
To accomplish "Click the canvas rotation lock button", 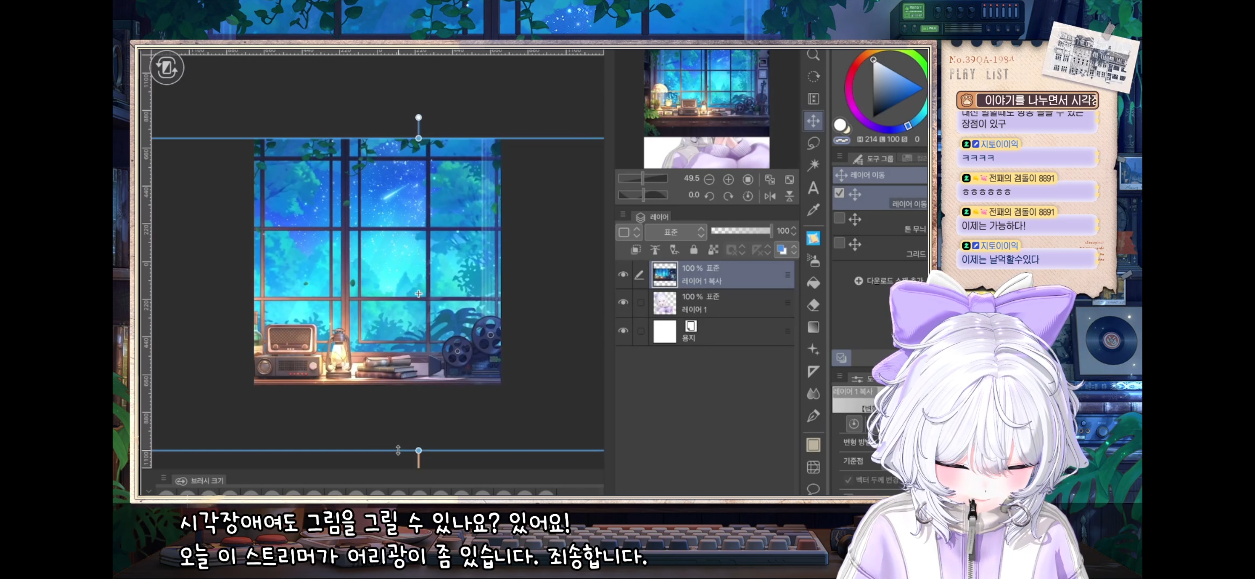I will [167, 68].
